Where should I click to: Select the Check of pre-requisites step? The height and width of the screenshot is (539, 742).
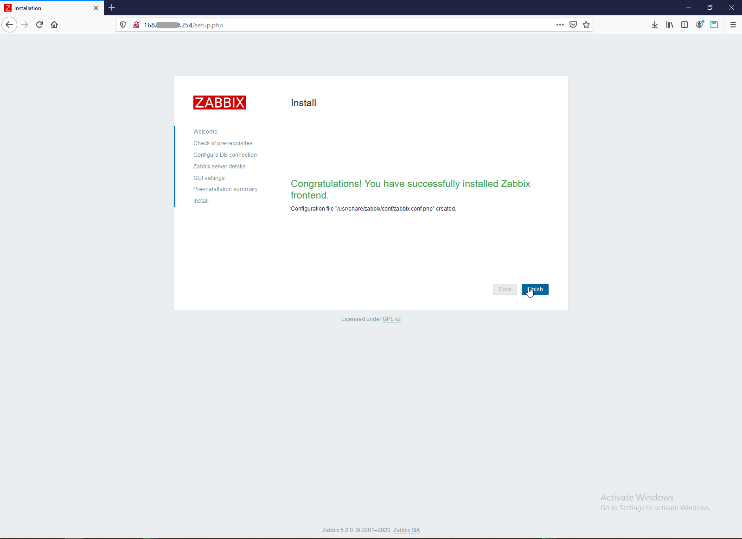[x=223, y=143]
